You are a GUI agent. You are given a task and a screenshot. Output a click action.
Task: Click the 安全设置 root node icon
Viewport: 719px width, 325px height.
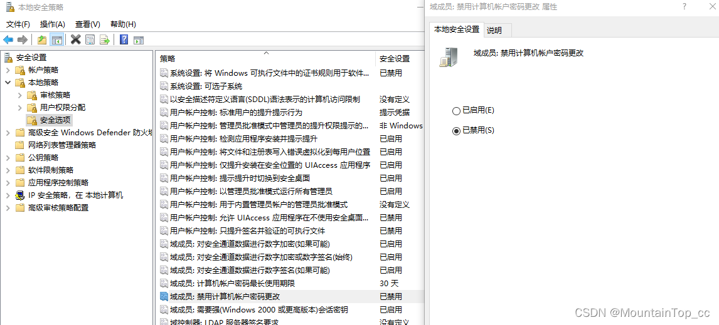(x=9, y=58)
